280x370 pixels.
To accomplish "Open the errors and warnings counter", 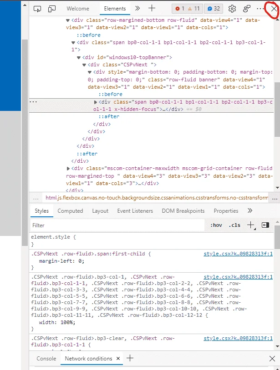I will [187, 9].
